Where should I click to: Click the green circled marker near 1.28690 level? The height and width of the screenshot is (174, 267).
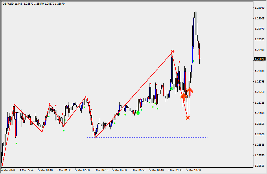pyautogui.click(x=138, y=113)
